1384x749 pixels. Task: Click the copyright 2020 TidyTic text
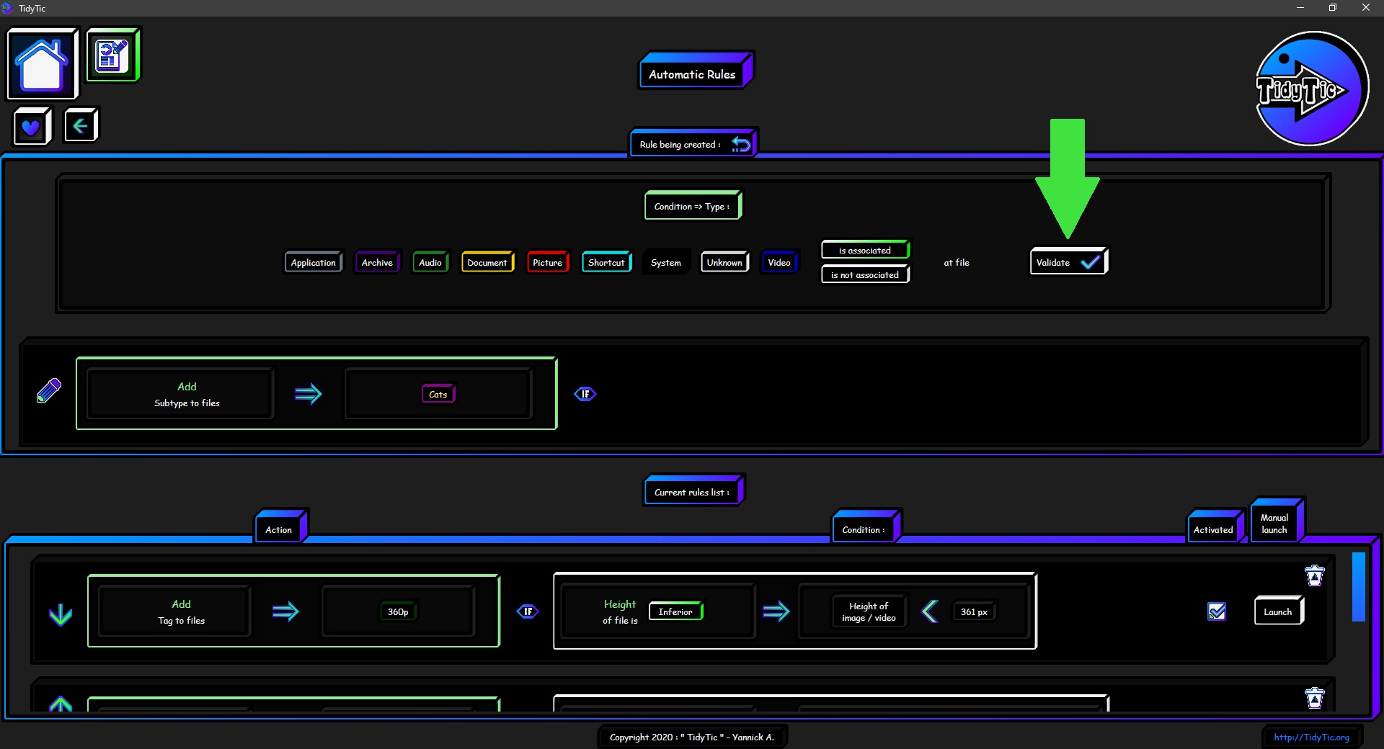pos(692,737)
